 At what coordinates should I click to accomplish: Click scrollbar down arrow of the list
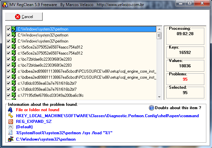(159, 97)
